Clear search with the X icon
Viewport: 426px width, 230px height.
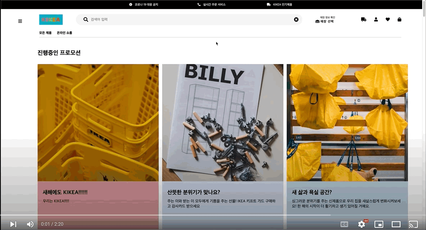pyautogui.click(x=296, y=19)
